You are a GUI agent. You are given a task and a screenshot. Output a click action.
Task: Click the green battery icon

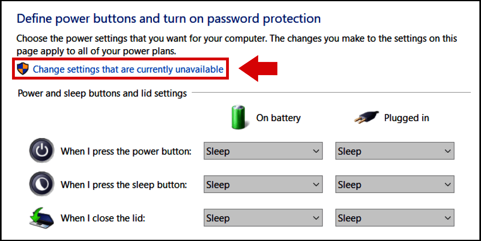238,117
